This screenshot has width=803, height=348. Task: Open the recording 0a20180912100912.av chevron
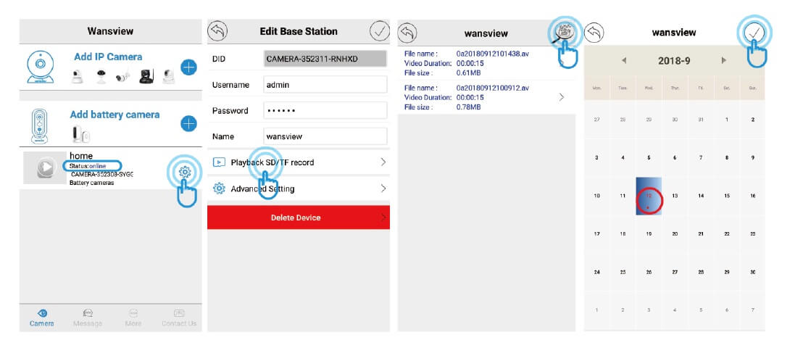pyautogui.click(x=561, y=97)
